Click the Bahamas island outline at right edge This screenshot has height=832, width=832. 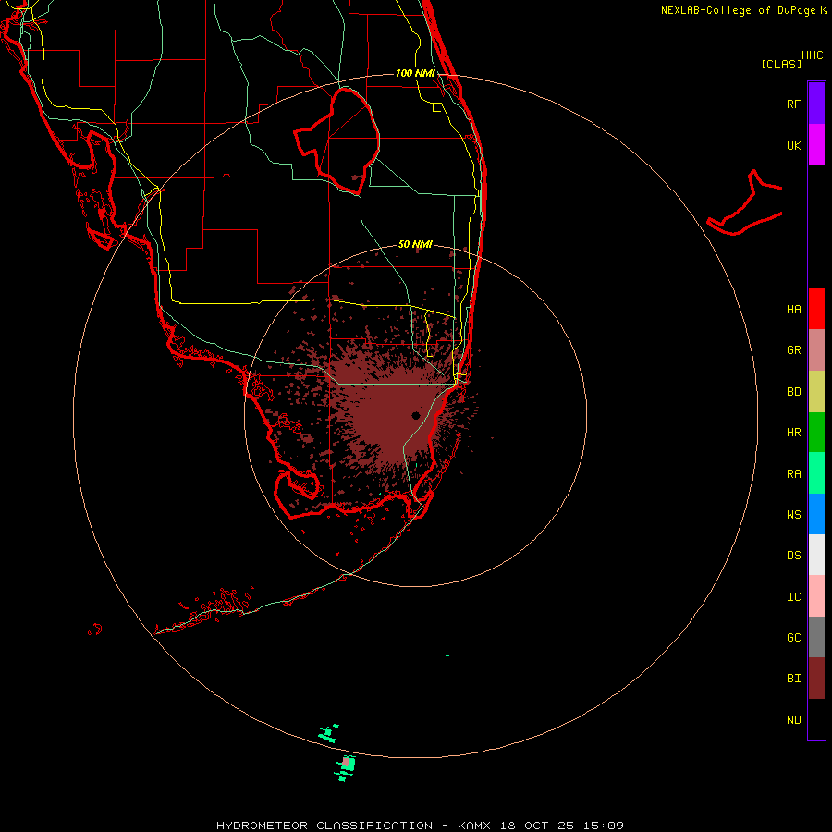tap(745, 203)
